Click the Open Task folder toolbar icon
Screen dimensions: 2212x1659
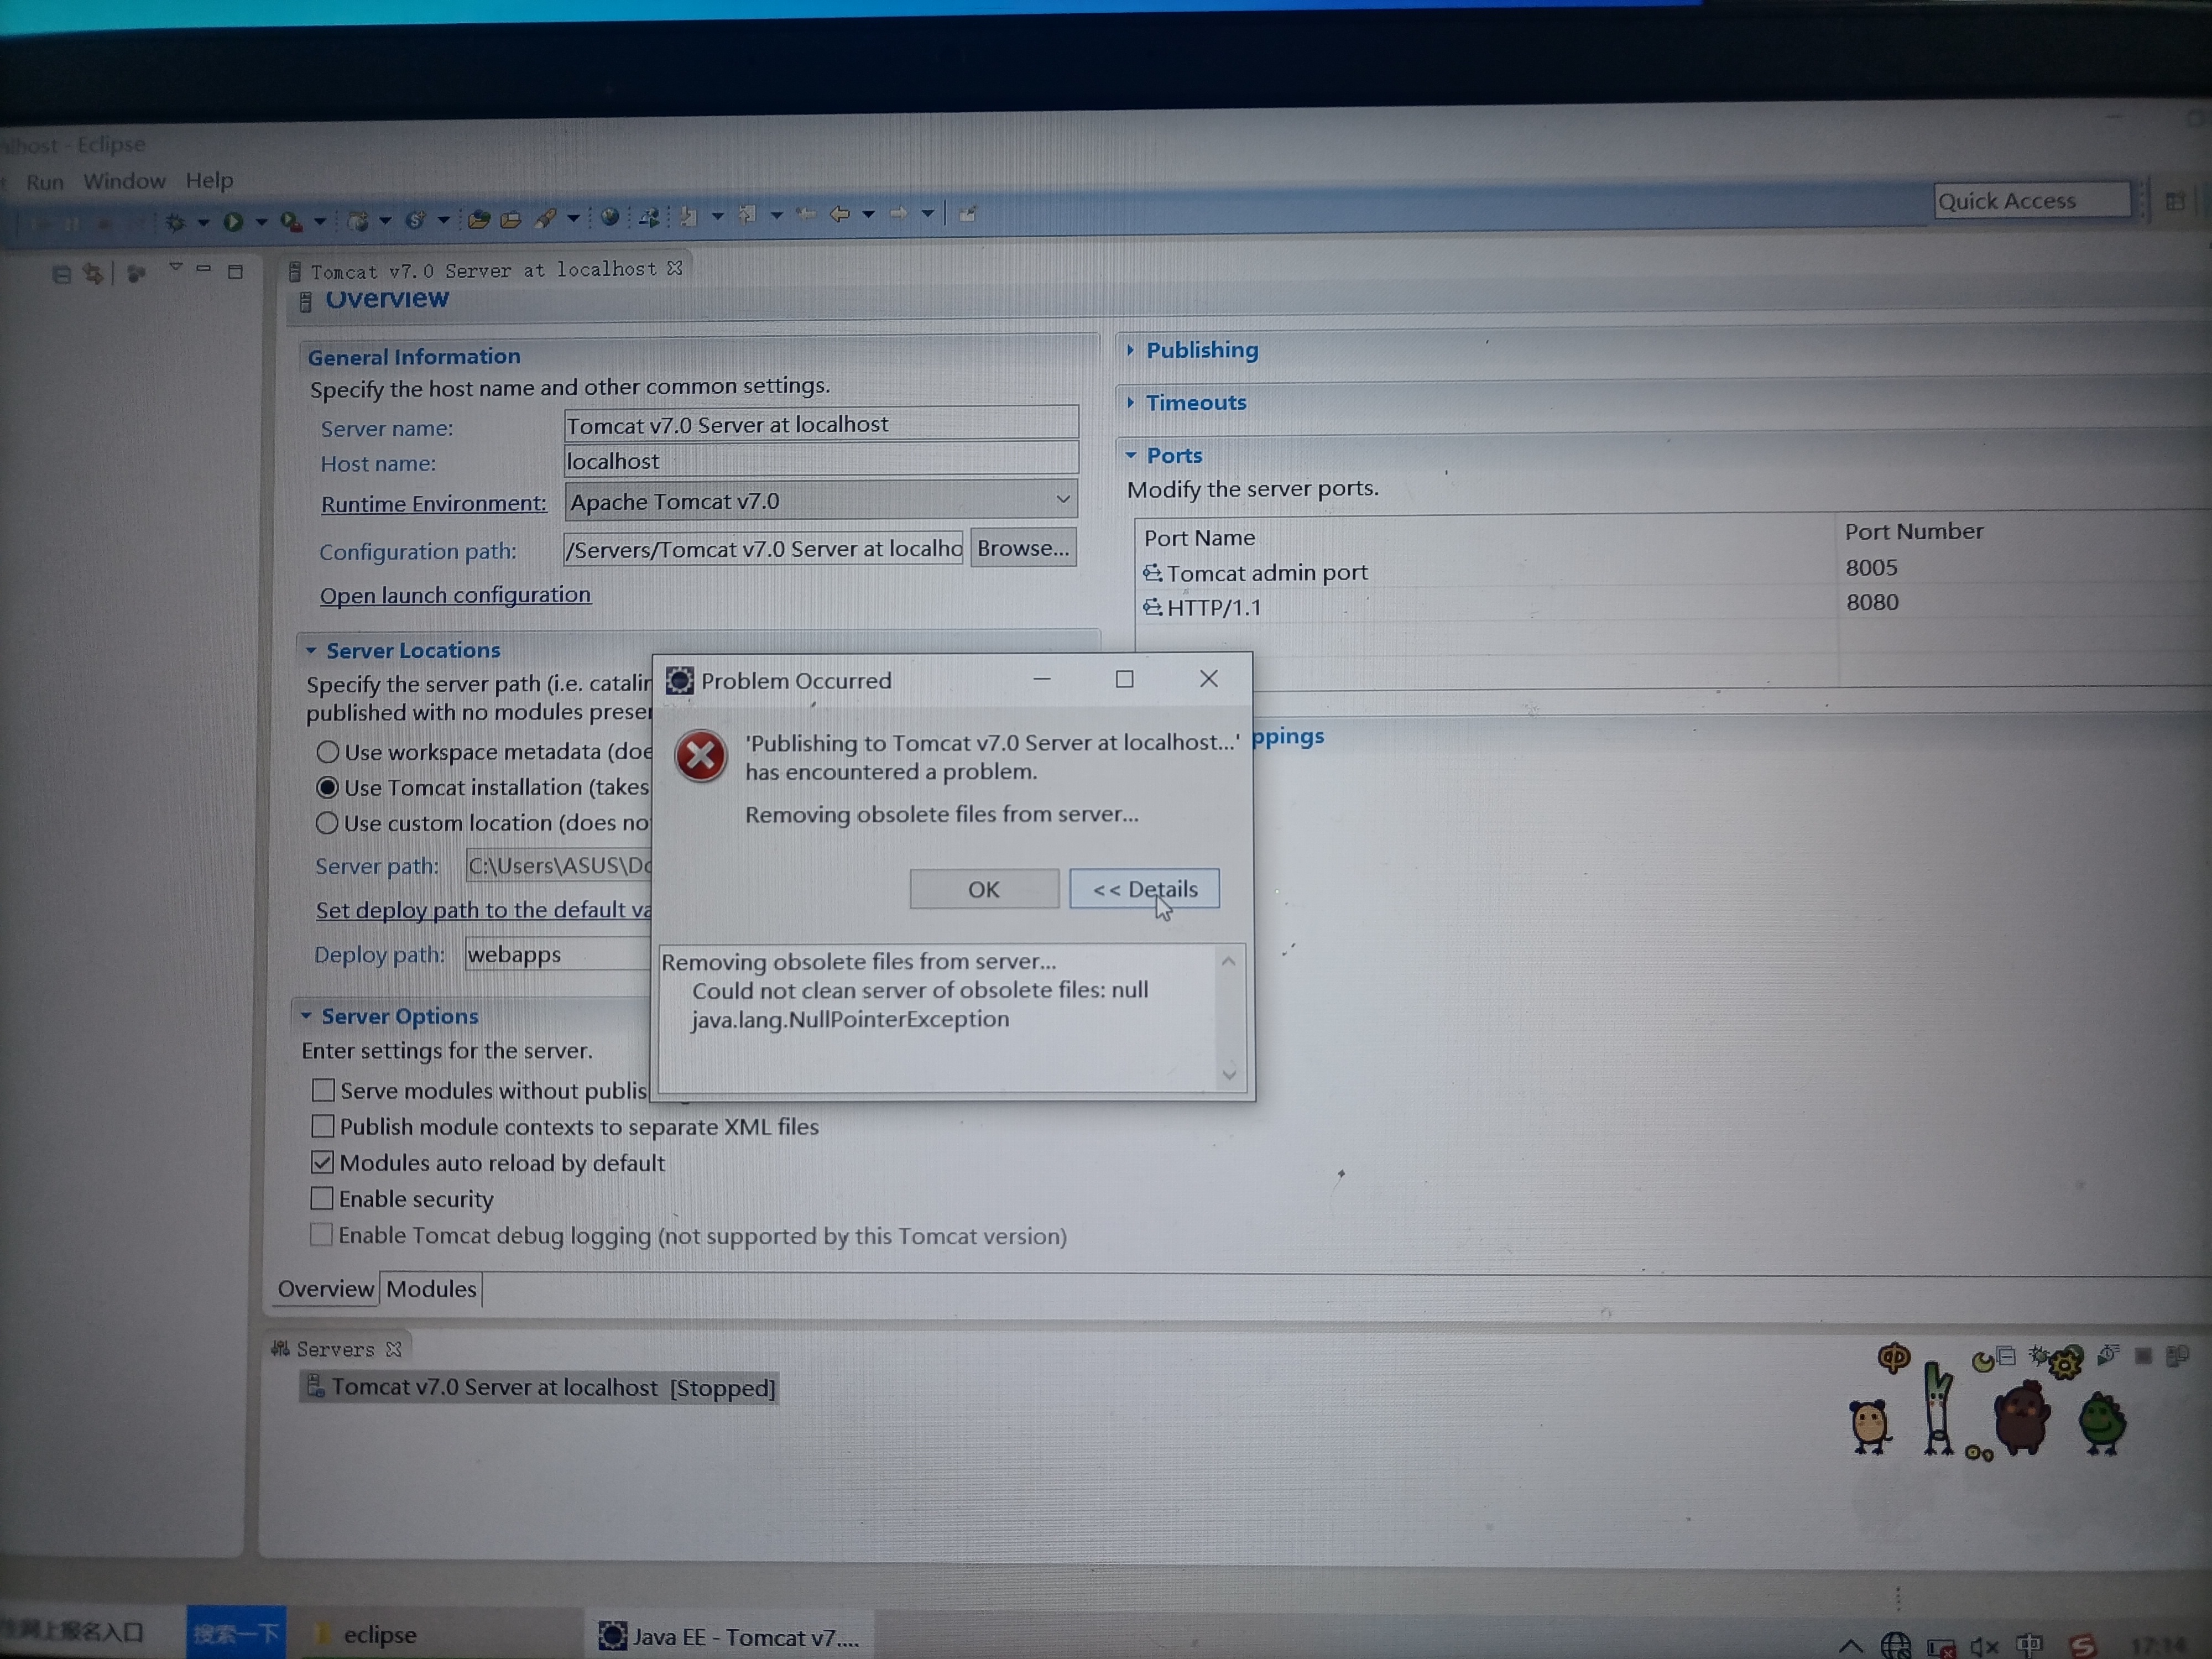coord(511,219)
